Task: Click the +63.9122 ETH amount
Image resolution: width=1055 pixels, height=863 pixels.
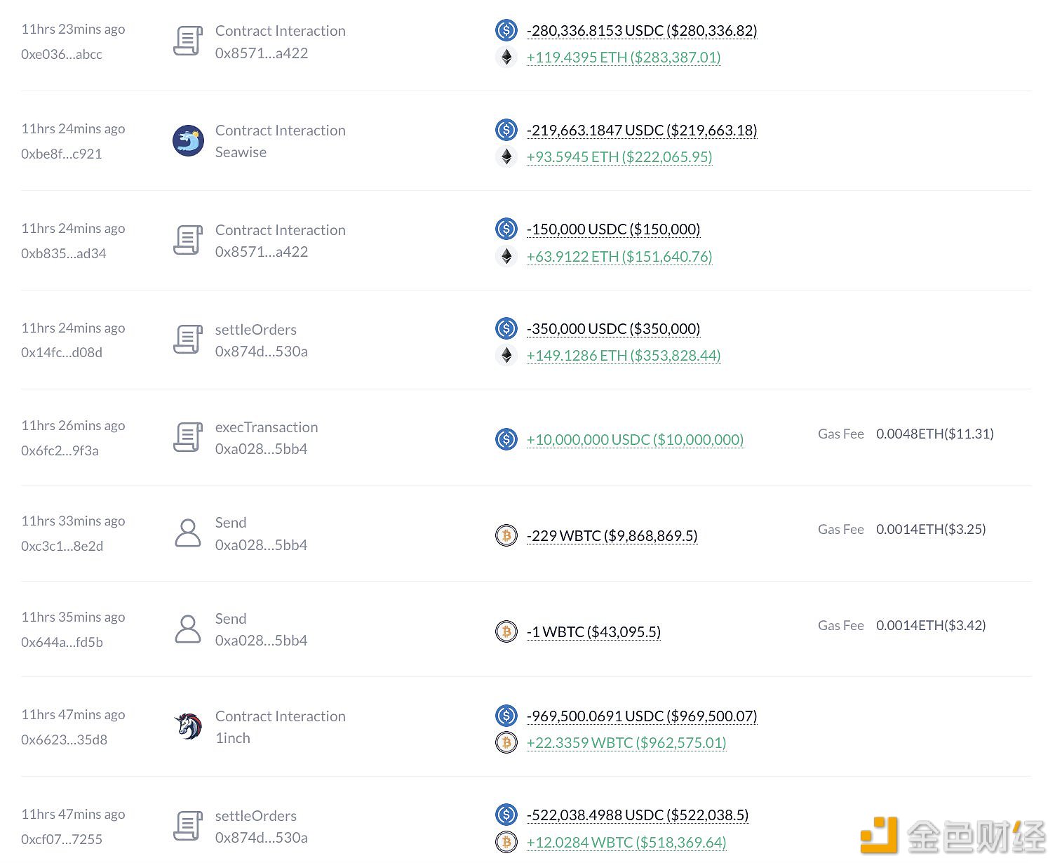Action: [619, 257]
